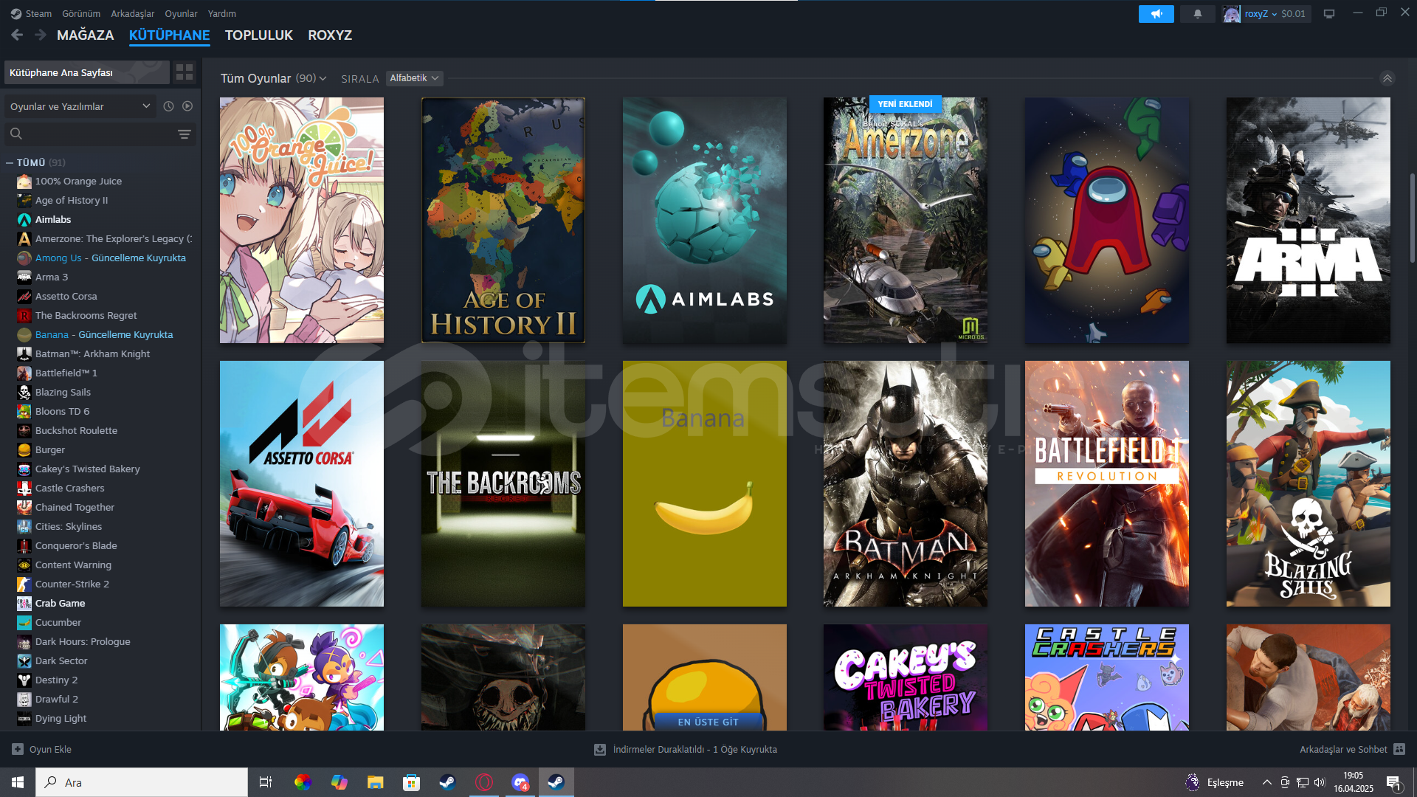Open İndirmeler Duraklatıldı status link
This screenshot has width=1417, height=797.
point(694,749)
